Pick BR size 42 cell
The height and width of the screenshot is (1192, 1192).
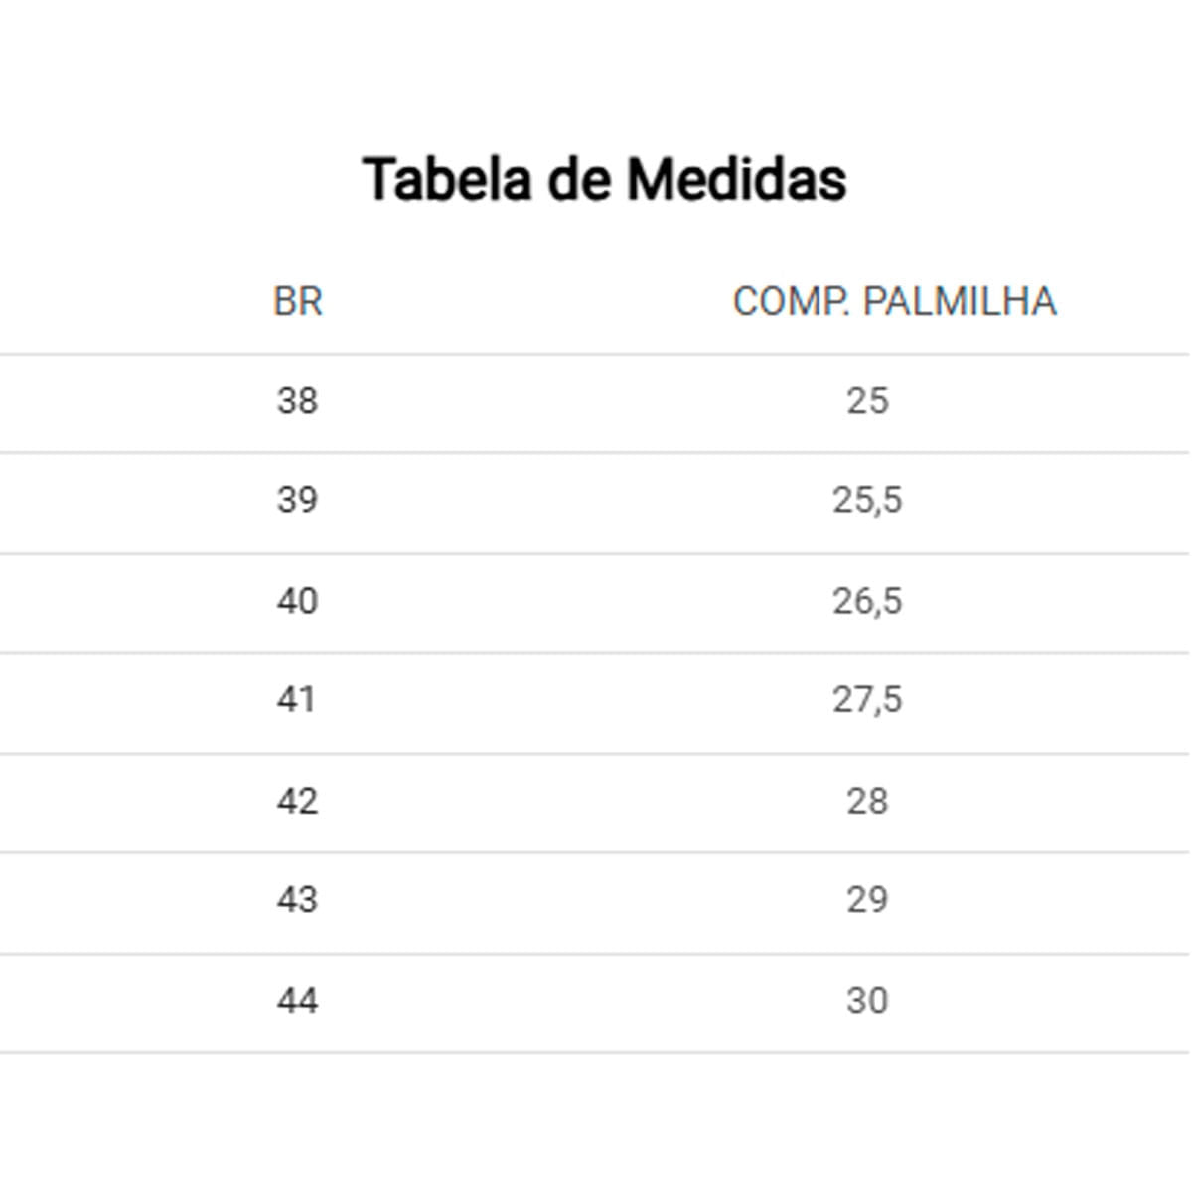coord(297,801)
